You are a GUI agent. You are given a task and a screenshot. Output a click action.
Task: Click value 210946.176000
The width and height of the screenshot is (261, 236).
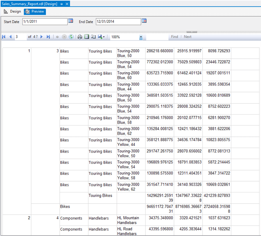coord(160,118)
